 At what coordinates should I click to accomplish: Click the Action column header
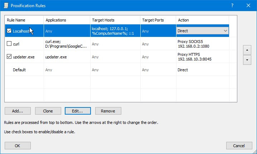pyautogui.click(x=203, y=20)
